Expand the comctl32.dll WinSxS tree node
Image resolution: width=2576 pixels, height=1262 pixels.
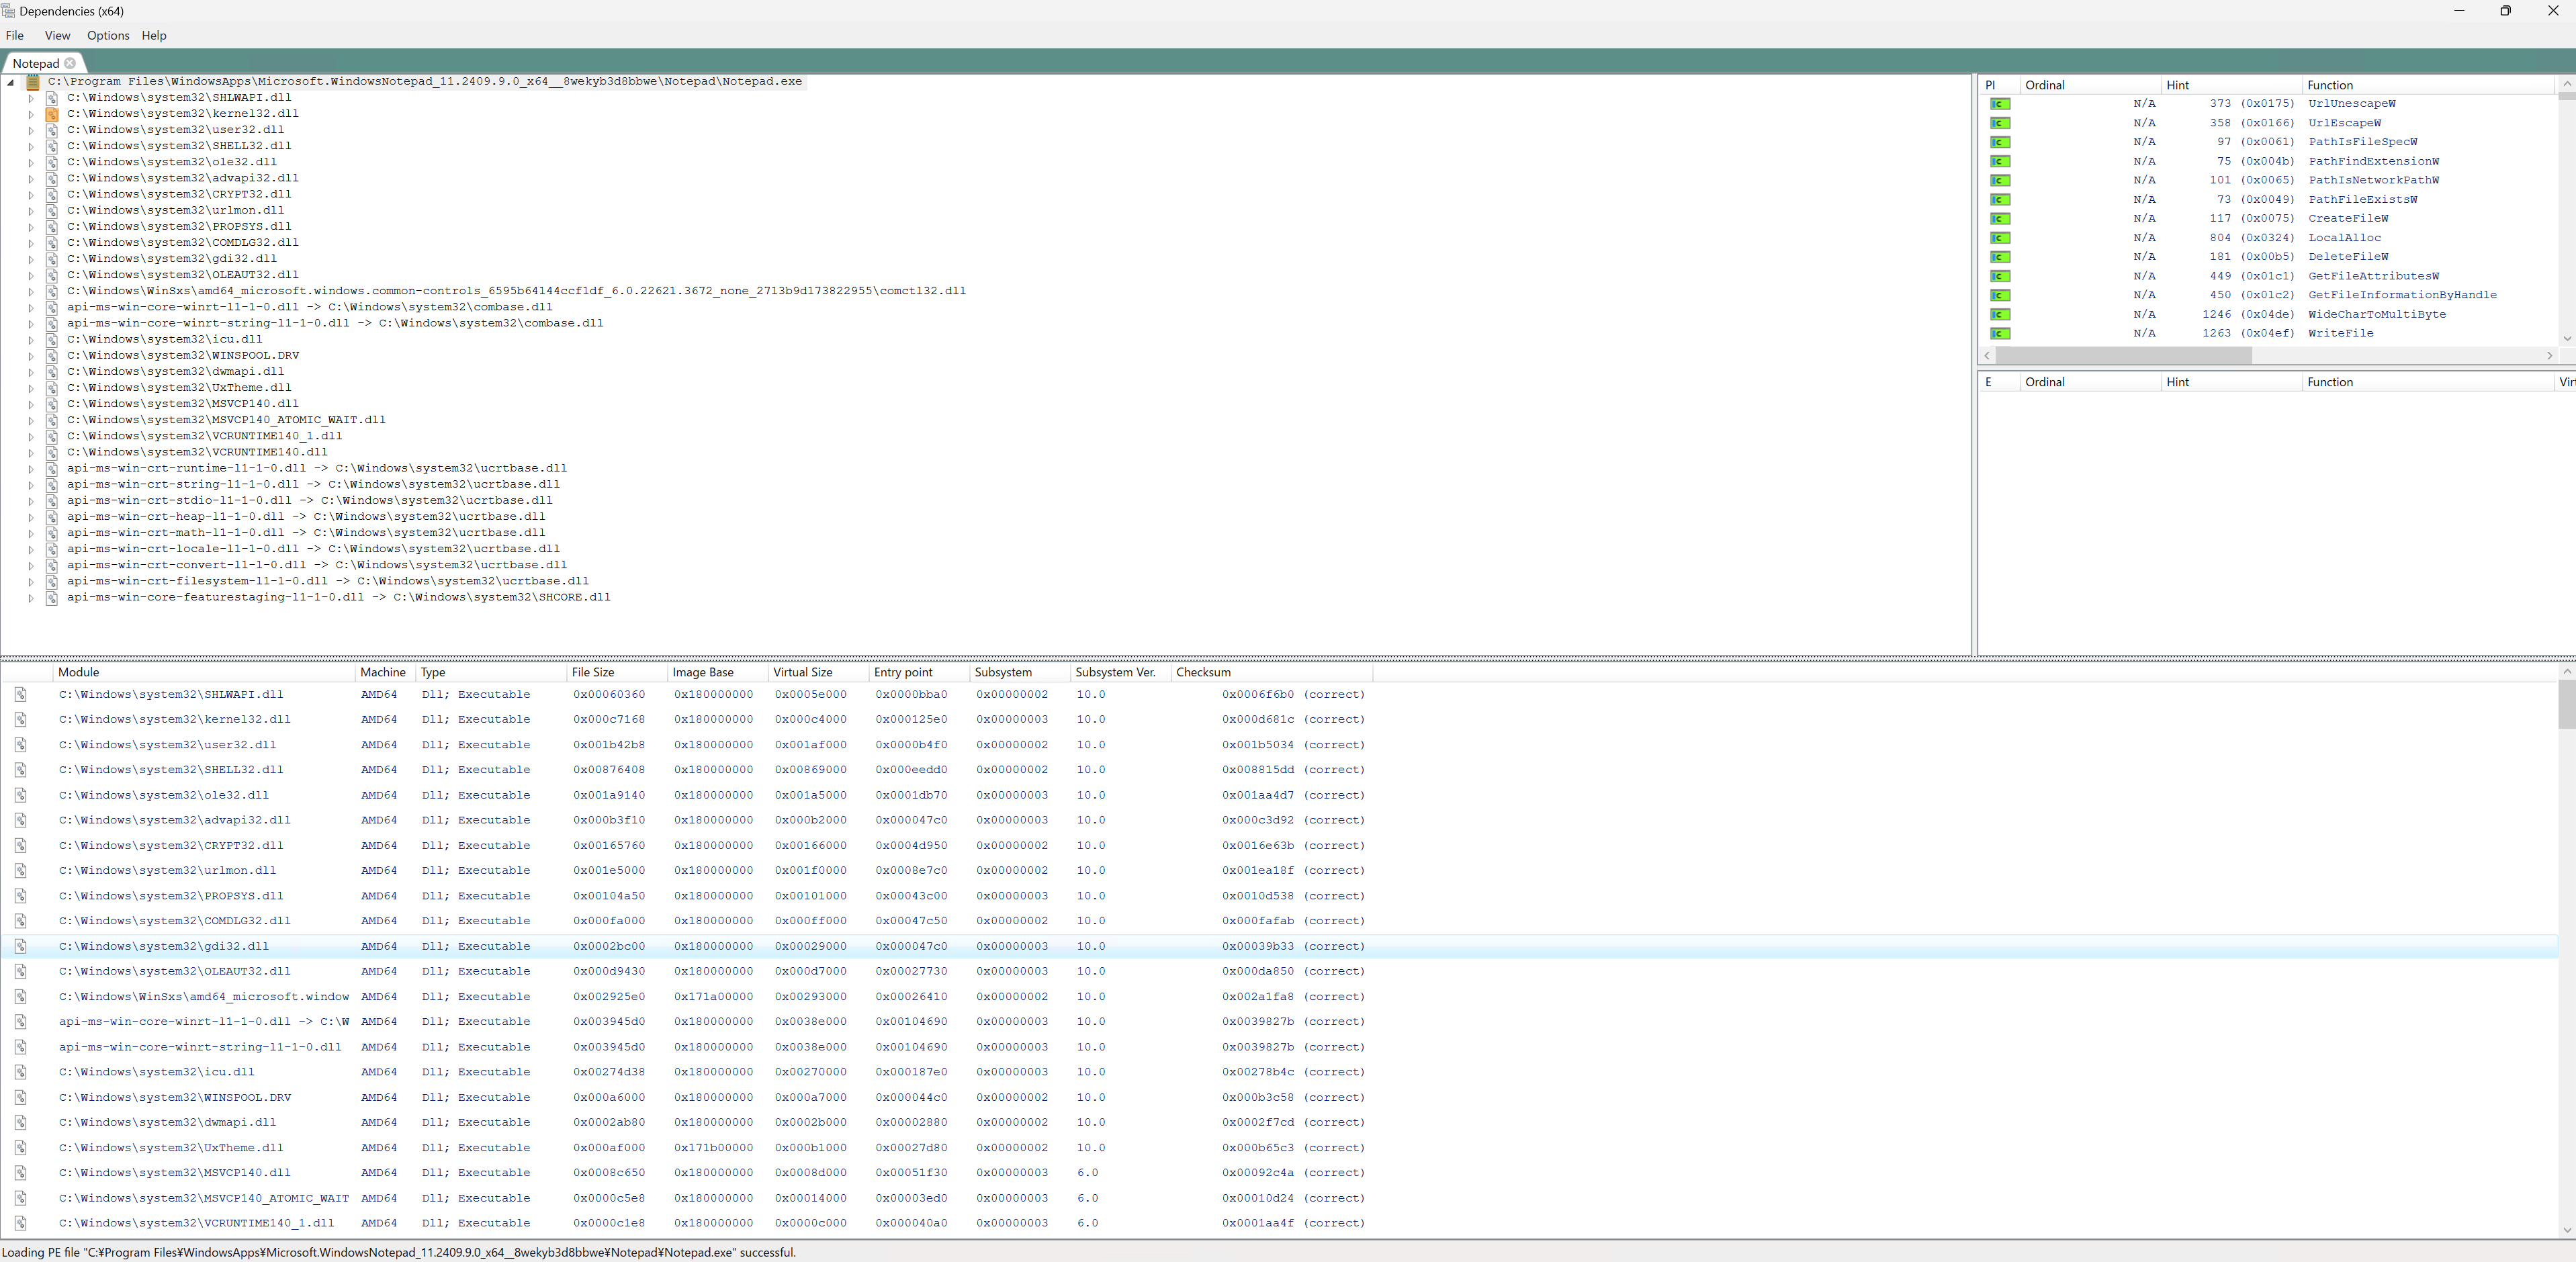click(31, 291)
